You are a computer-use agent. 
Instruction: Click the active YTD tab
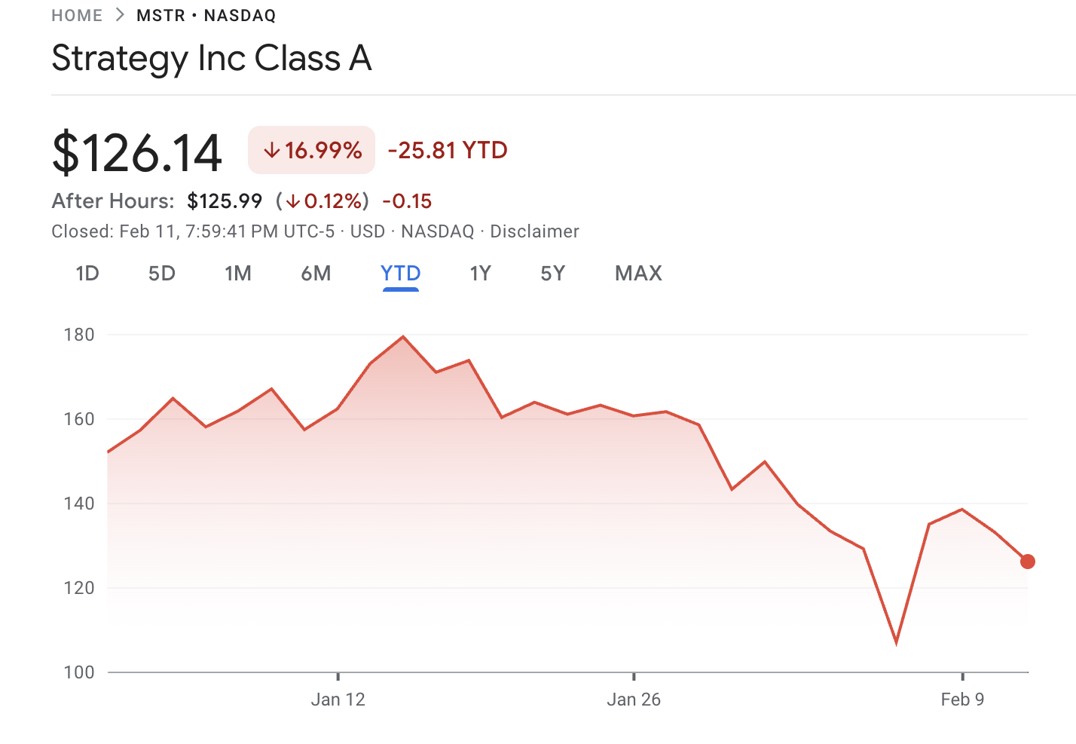pos(400,274)
